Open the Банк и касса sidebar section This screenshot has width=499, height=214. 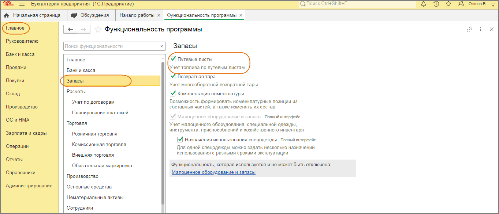[x=20, y=54]
